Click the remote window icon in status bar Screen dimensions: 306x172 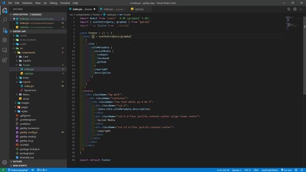3,170
